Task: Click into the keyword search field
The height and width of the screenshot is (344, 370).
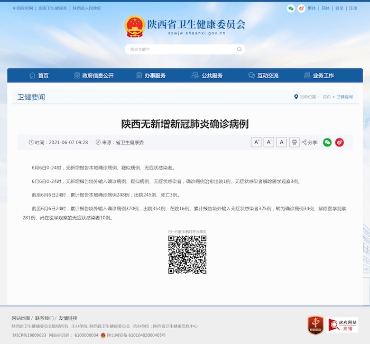Action: click(180, 49)
